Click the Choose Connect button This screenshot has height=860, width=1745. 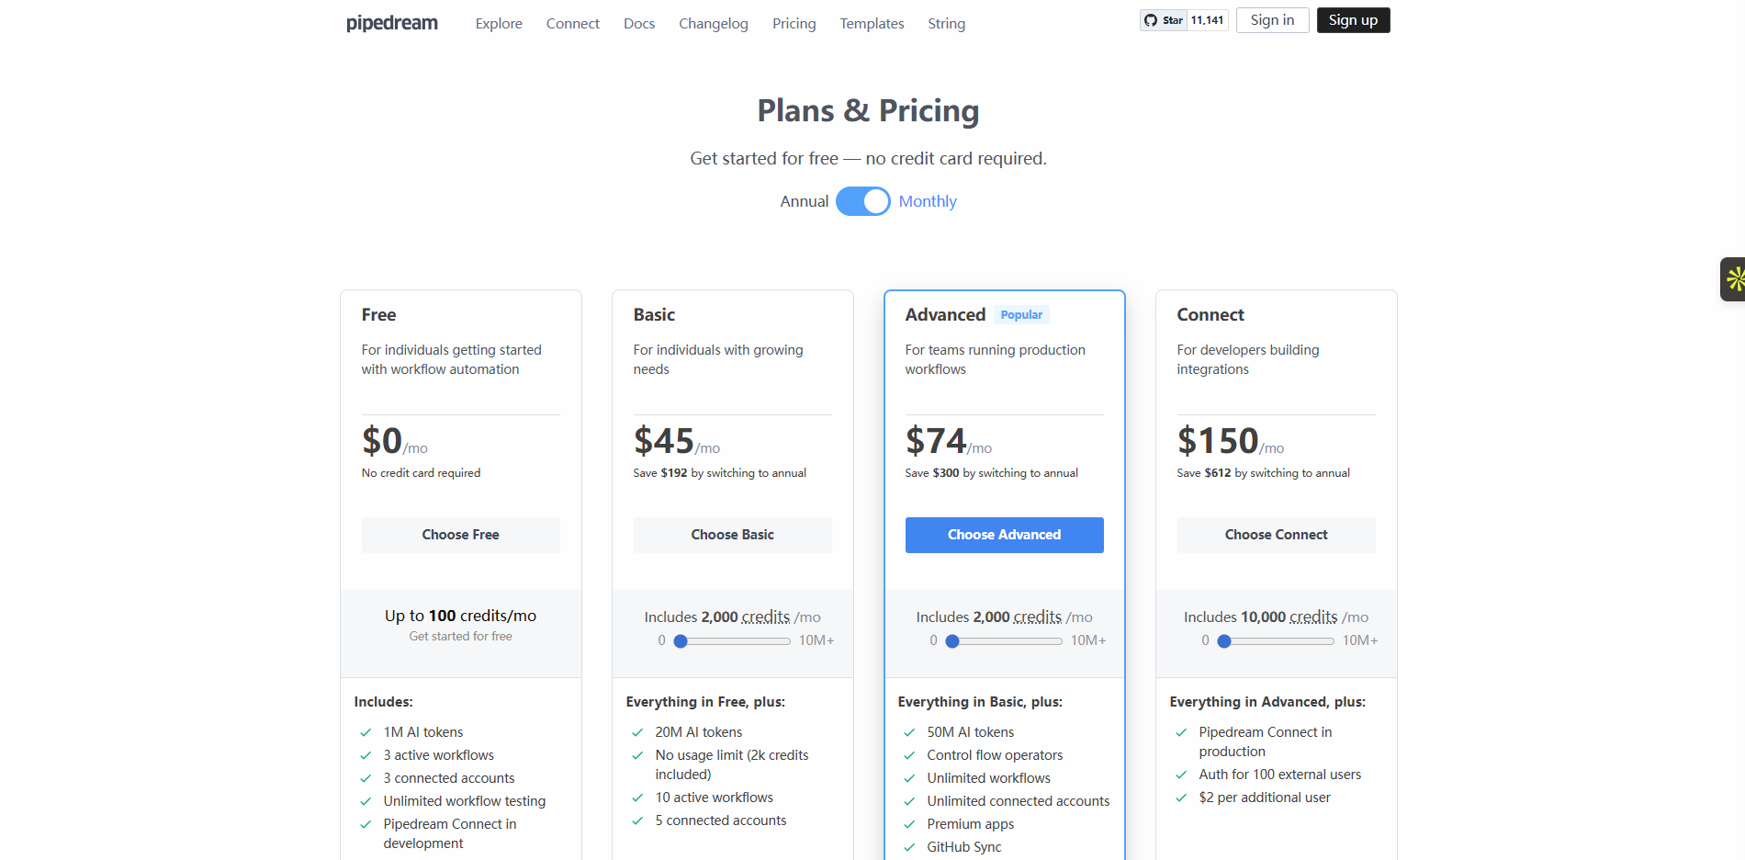[1276, 534]
